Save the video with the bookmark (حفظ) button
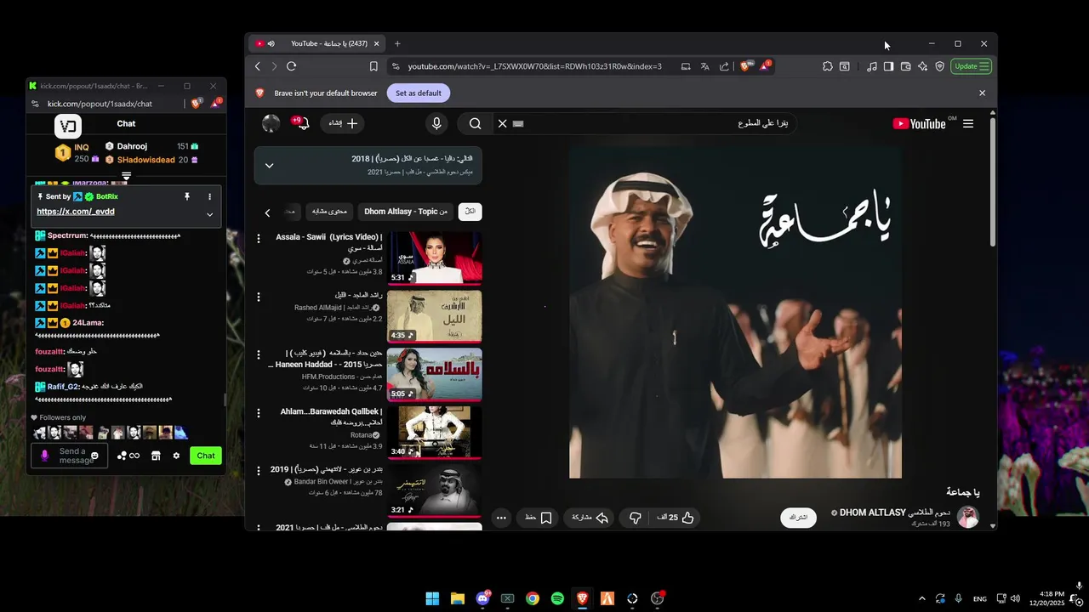Viewport: 1089px width, 612px height. (x=539, y=517)
